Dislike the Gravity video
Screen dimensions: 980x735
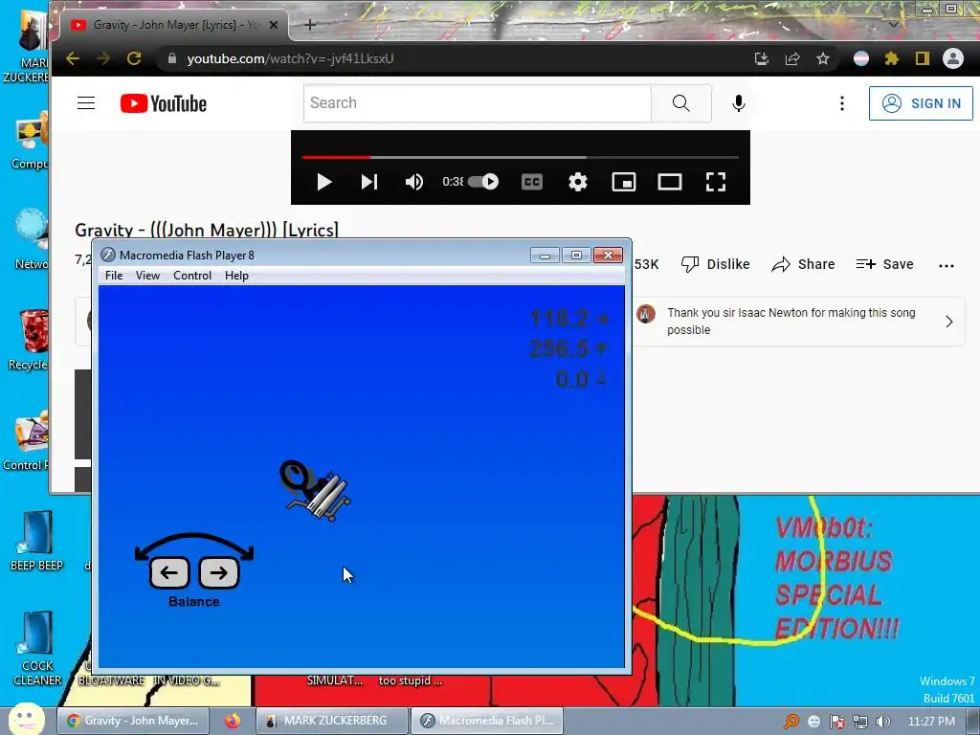pos(716,264)
